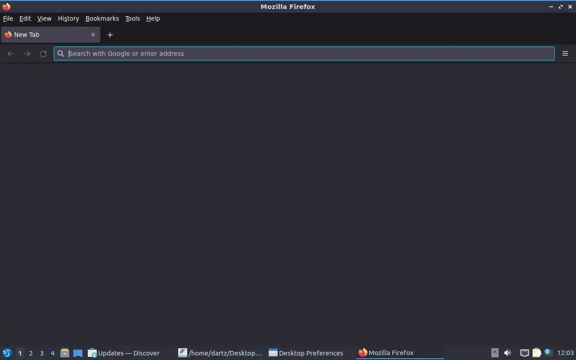
Task: Switch to /home/dartz/Desktop taskbar window
Action: [x=220, y=353]
